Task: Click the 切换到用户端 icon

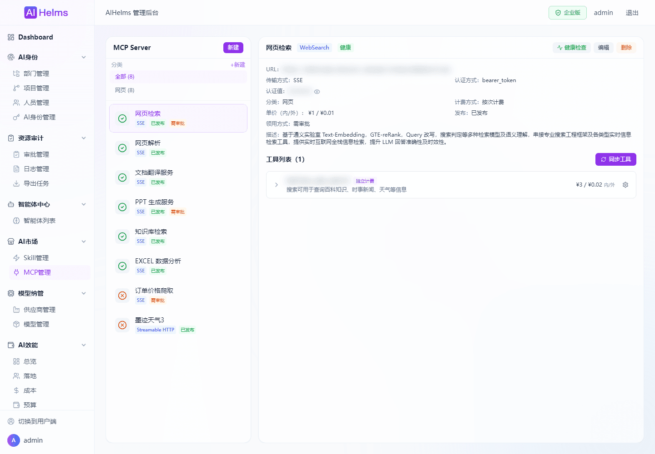Action: coord(11,421)
